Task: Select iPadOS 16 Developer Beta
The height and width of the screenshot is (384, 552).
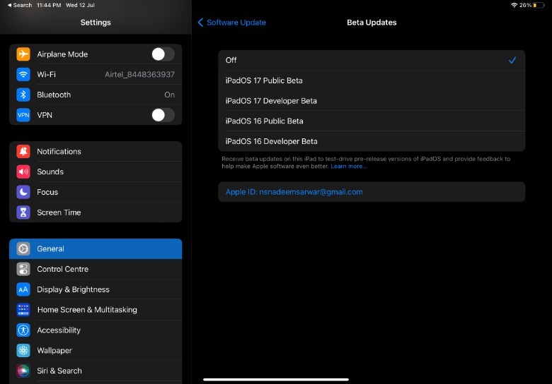Action: click(372, 141)
